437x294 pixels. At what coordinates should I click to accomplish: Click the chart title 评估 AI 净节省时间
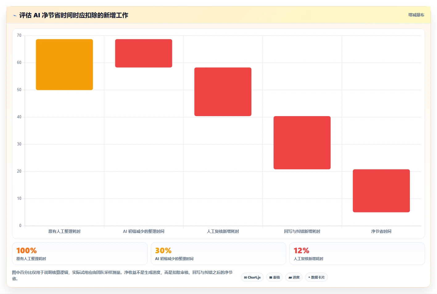[74, 15]
